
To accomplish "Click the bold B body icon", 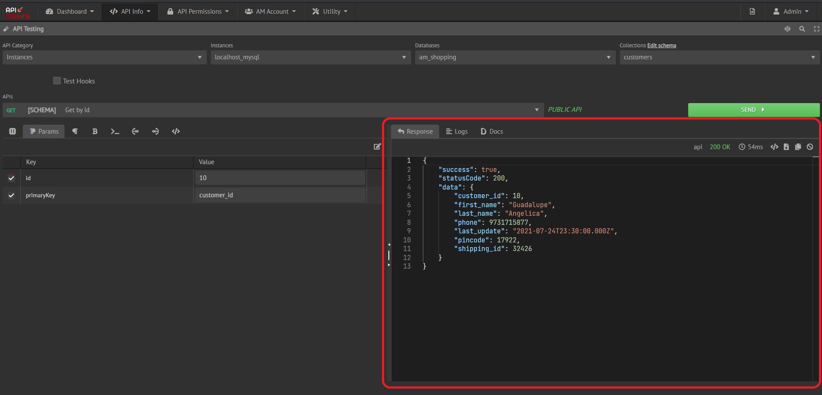I will [95, 132].
